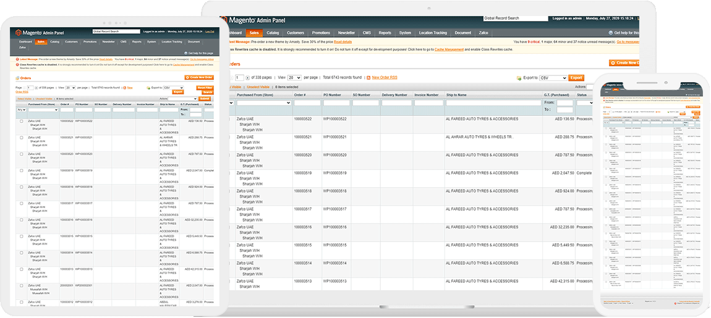Tick the checkbox for order 100003520 on tablet
Image resolution: width=711 pixels, height=318 pixels.
[x=21, y=154]
